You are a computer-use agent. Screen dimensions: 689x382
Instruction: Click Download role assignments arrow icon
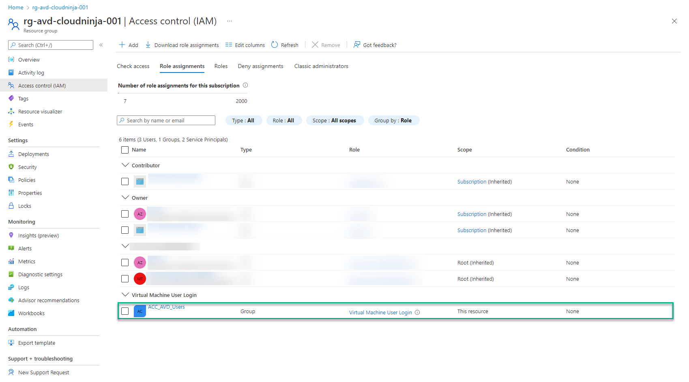pos(148,45)
